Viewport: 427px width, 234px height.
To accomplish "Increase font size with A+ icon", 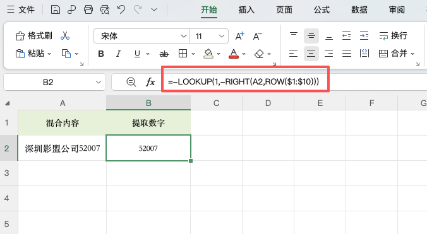I will coord(240,36).
